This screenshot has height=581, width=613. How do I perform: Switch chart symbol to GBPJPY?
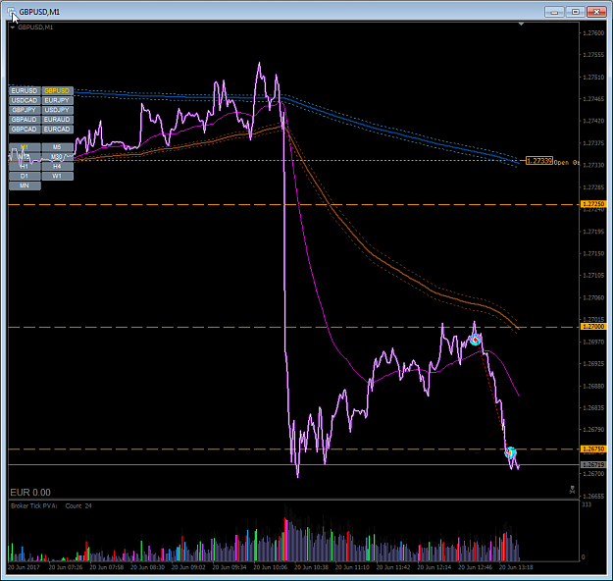25,110
